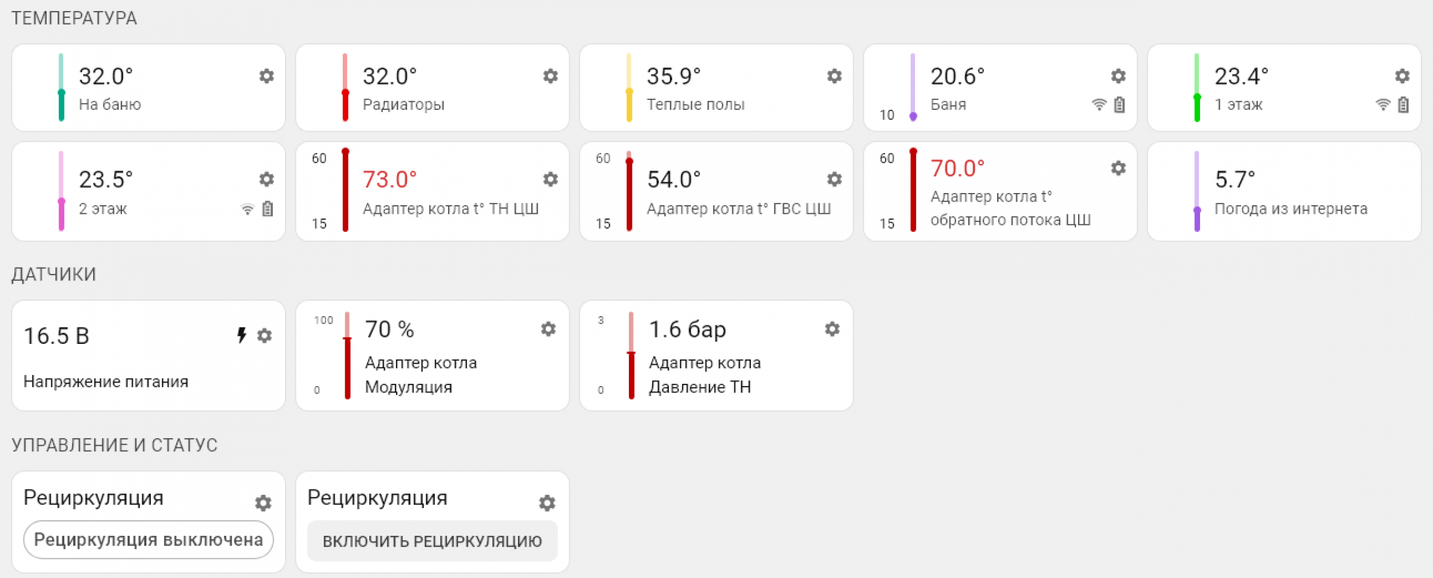Screen dimensions: 1433x578
Task: Click gear on Рециркуляция status card
Action: [x=263, y=503]
